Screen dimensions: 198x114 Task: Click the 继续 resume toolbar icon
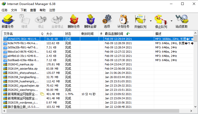tap(24, 19)
